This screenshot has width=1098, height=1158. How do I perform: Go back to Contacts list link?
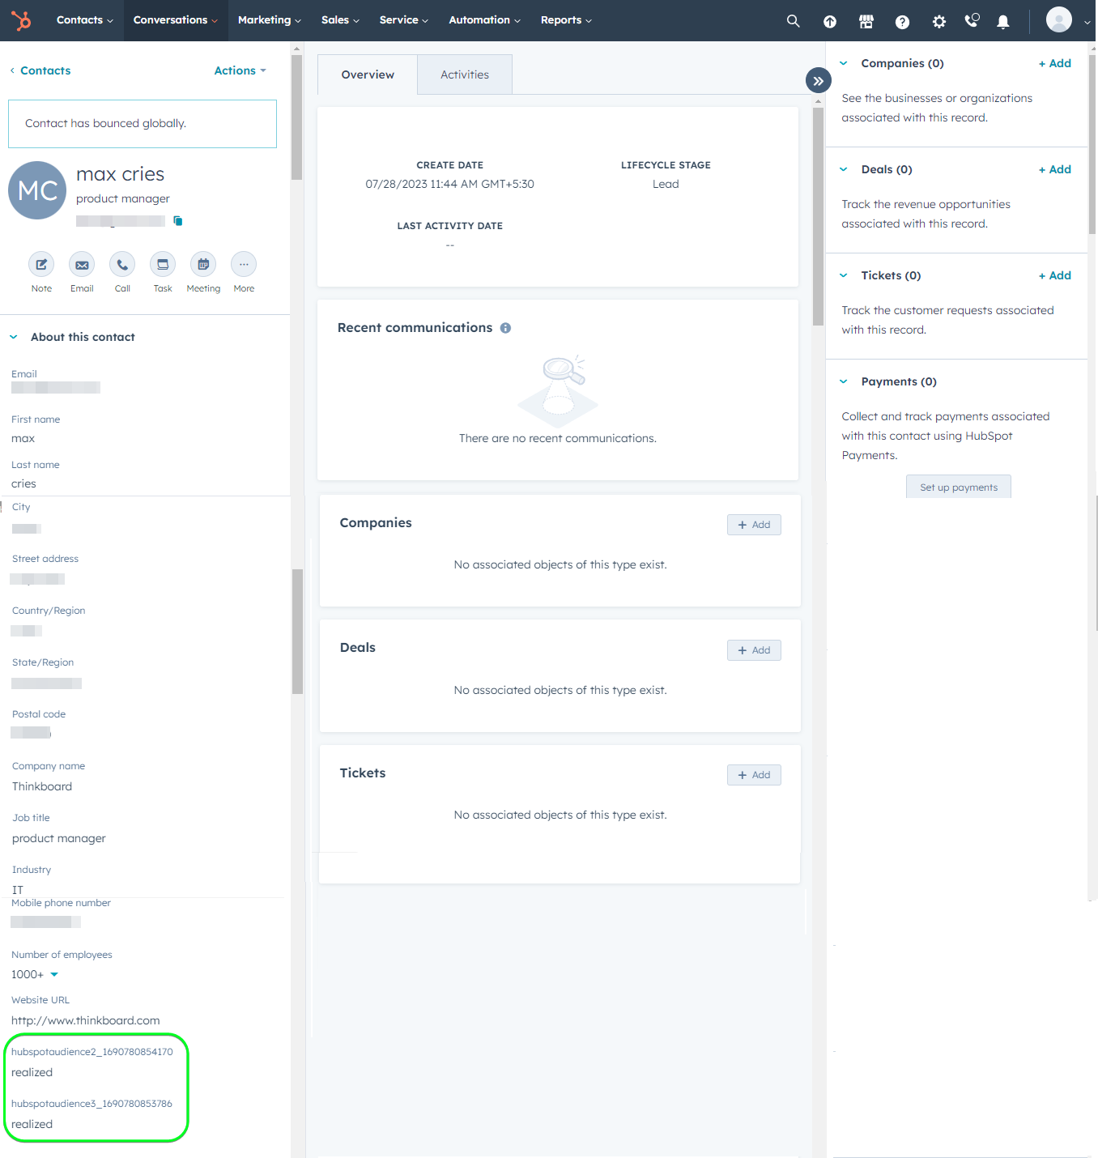(40, 70)
